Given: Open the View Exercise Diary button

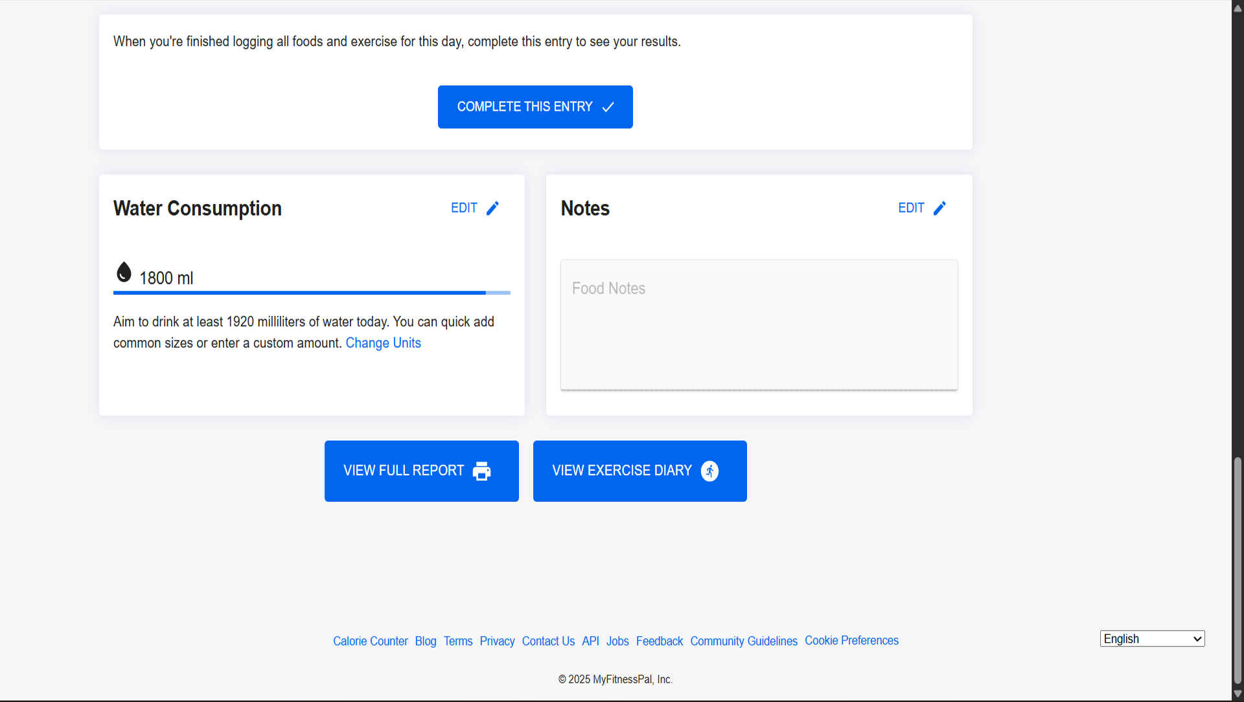Looking at the screenshot, I should coord(639,471).
